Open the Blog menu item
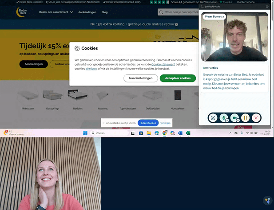The image size is (274, 210). click(104, 12)
